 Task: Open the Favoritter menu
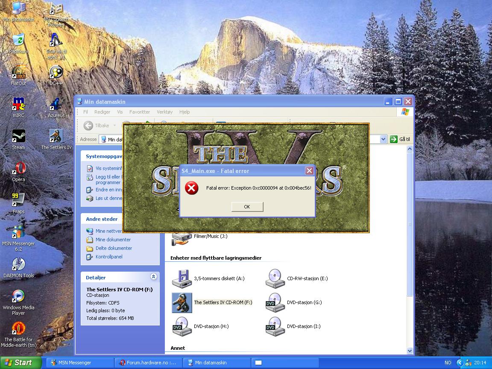(140, 112)
